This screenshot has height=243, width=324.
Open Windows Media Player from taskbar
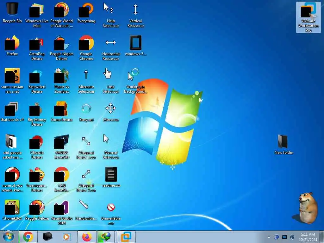66,237
